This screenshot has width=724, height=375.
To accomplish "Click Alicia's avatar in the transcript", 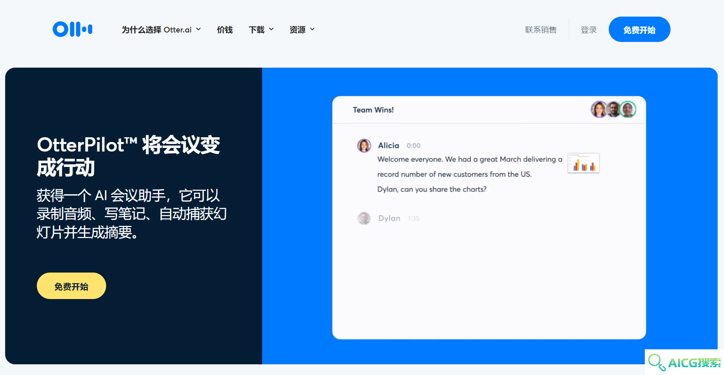I will (x=364, y=146).
